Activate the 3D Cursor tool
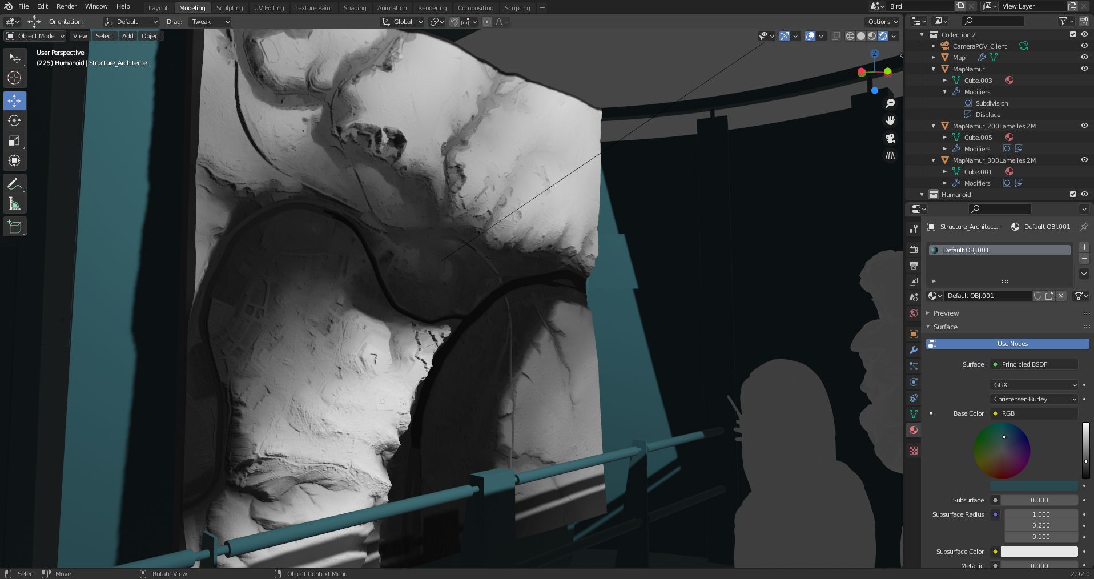1094x579 pixels. pyautogui.click(x=14, y=78)
